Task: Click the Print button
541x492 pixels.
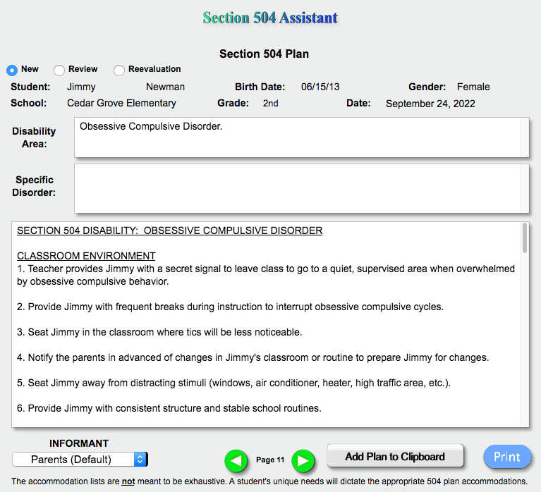Action: 507,457
